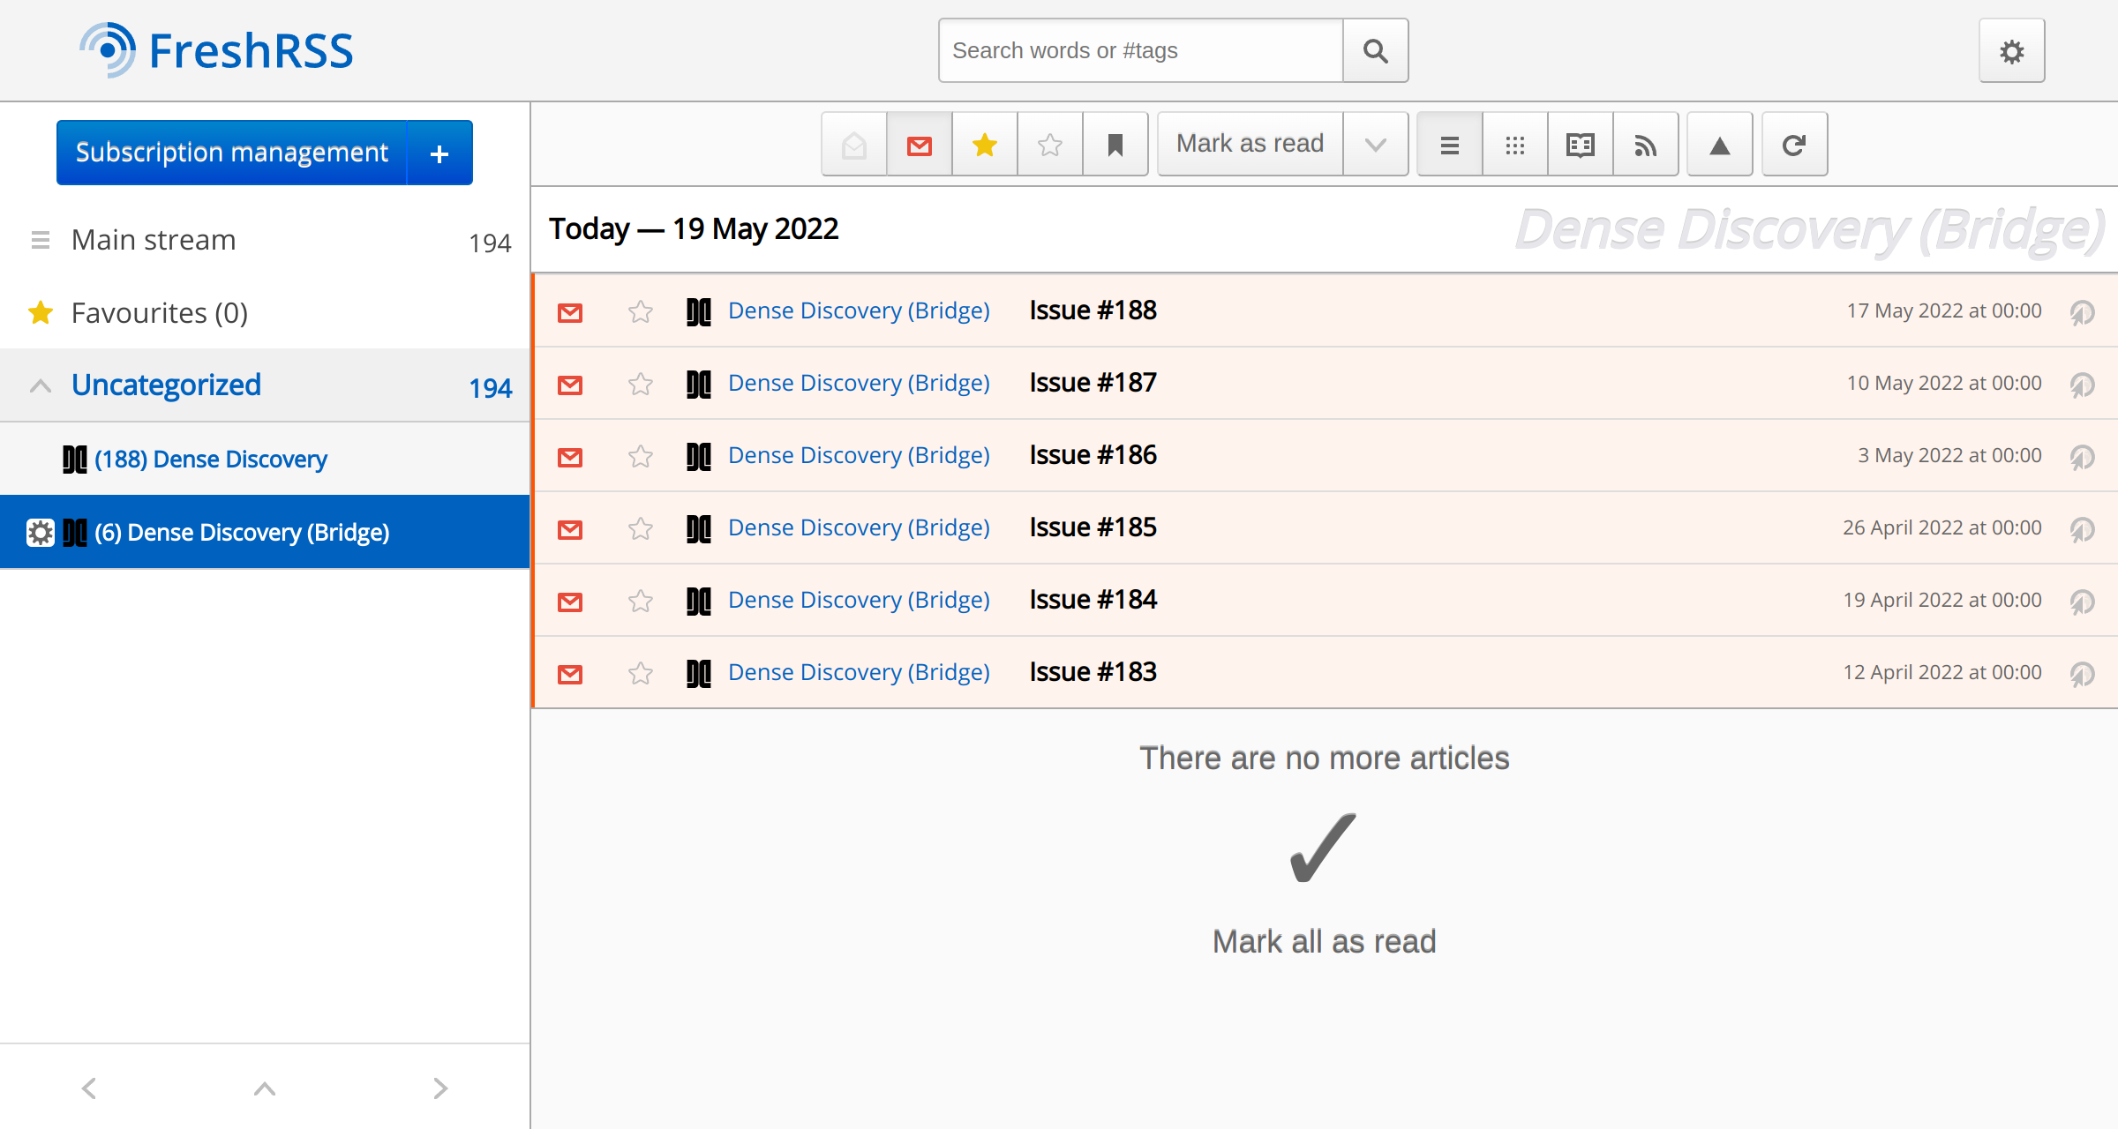This screenshot has width=2118, height=1129.
Task: Refresh feeds with the reload icon
Action: point(1794,145)
